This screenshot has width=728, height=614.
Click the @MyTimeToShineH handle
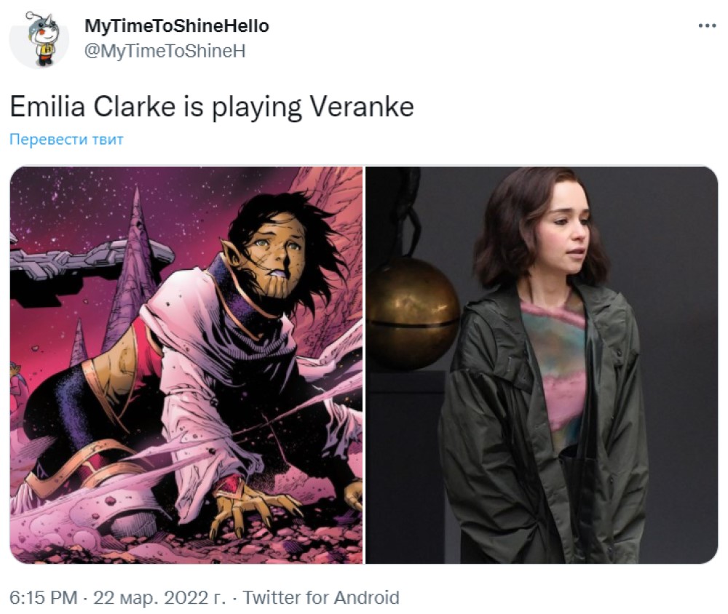(165, 51)
